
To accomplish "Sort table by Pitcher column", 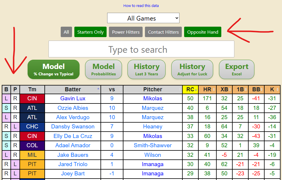I will [153, 89].
